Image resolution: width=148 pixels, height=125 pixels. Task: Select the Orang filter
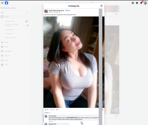(x=15, y=42)
